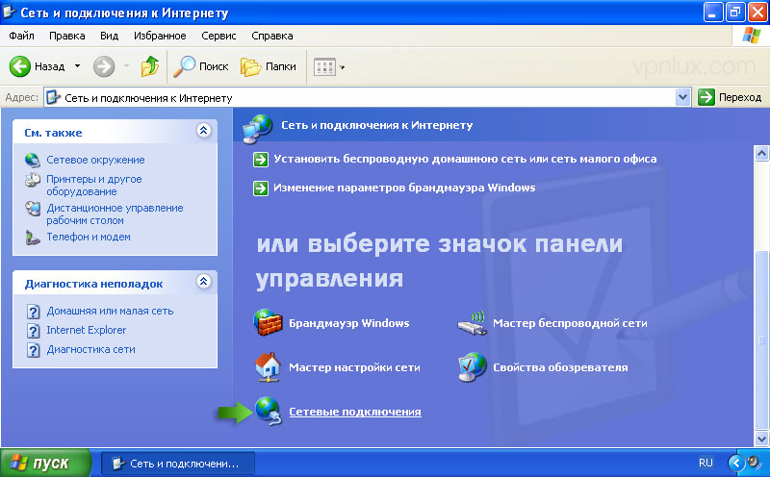Click the Сетевое окружение globe icon
This screenshot has width=770, height=477.
(33, 160)
